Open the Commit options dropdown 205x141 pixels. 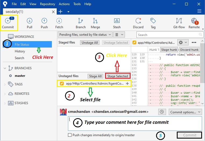point(185,112)
